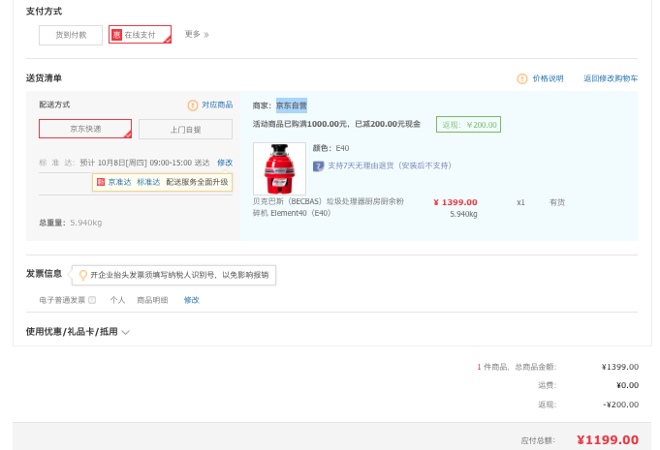Click the ¥1399.00 product price

456,202
